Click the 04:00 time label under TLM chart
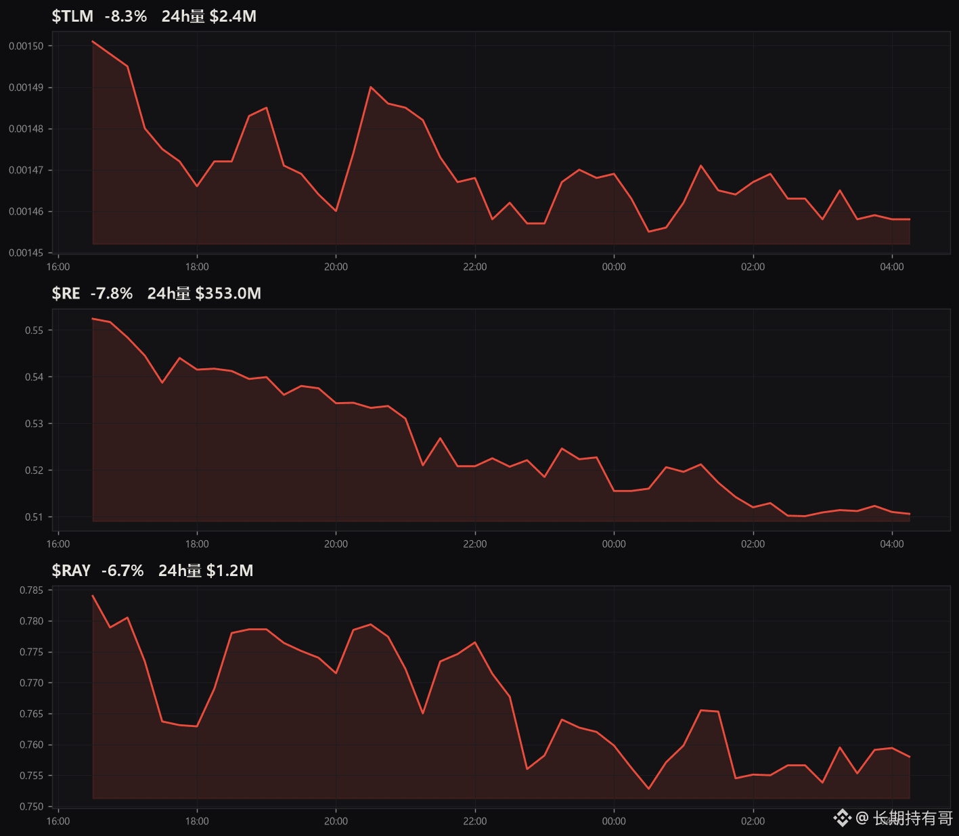959x836 pixels. pyautogui.click(x=892, y=267)
